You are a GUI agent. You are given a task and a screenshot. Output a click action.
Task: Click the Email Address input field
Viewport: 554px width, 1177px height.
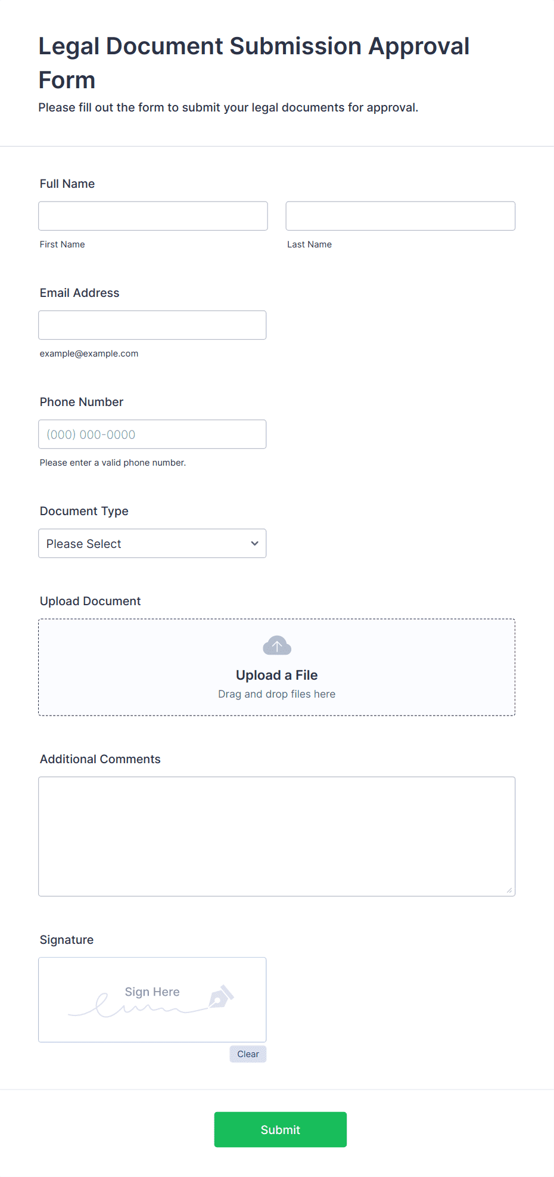(x=152, y=325)
